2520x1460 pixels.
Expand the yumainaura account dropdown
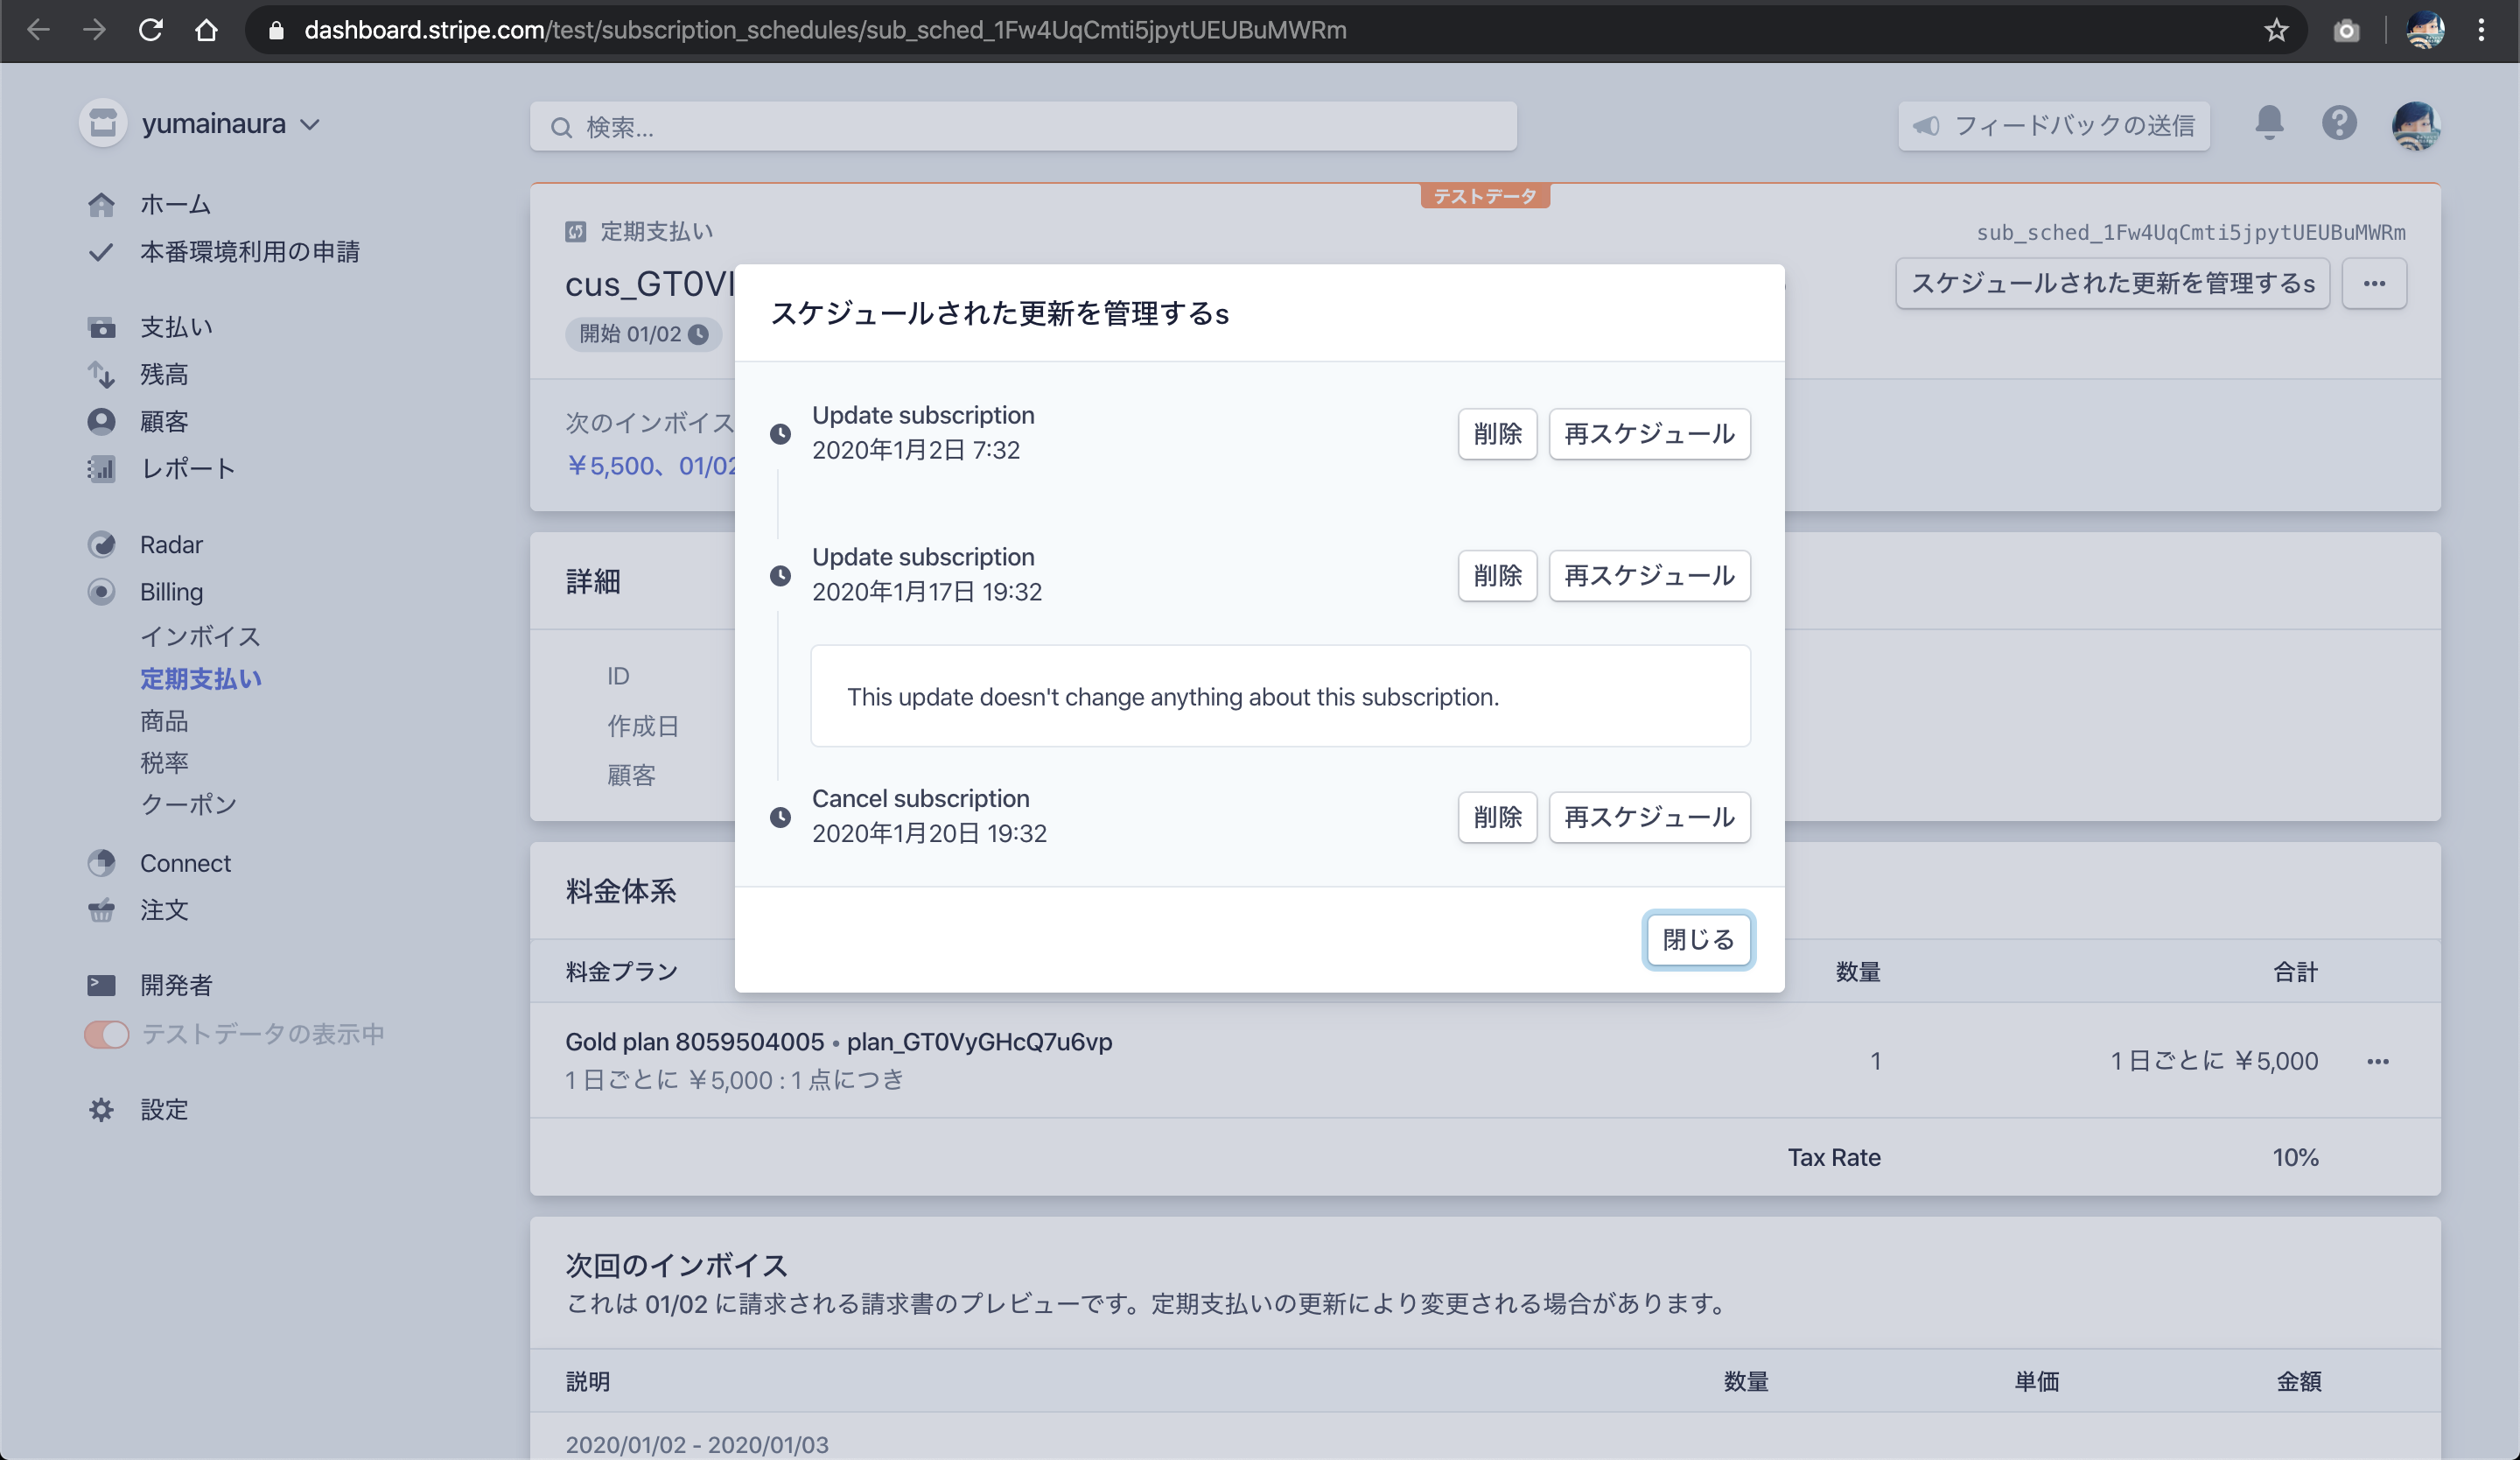[x=230, y=124]
